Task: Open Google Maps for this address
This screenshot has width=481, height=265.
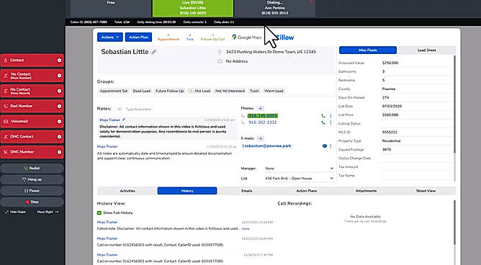Action: [x=247, y=37]
